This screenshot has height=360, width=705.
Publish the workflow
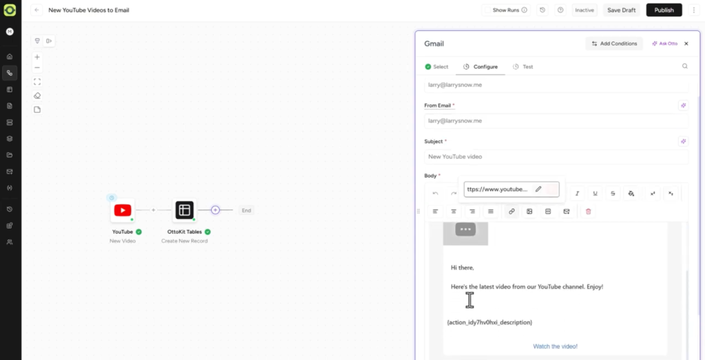pos(664,10)
